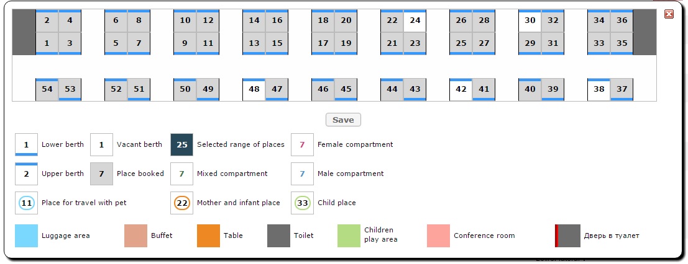Image resolution: width=688 pixels, height=264 pixels.
Task: Click the Save button
Action: [x=343, y=120]
